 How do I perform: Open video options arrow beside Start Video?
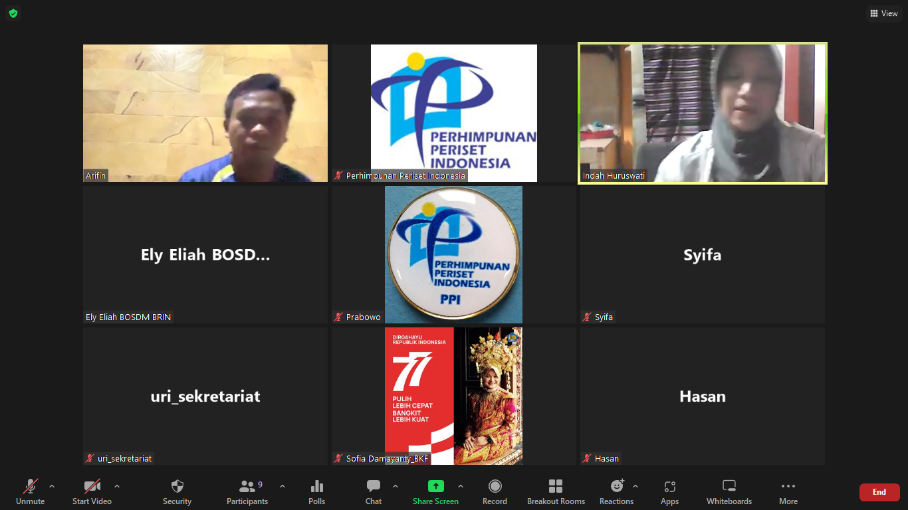pyautogui.click(x=117, y=486)
